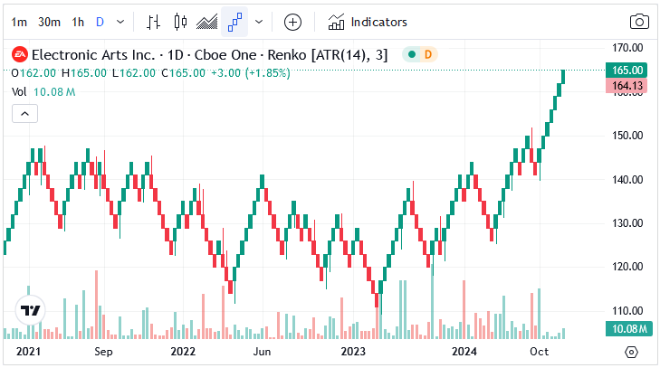
Task: Open the time interval dropdown chevron
Action: coord(120,22)
